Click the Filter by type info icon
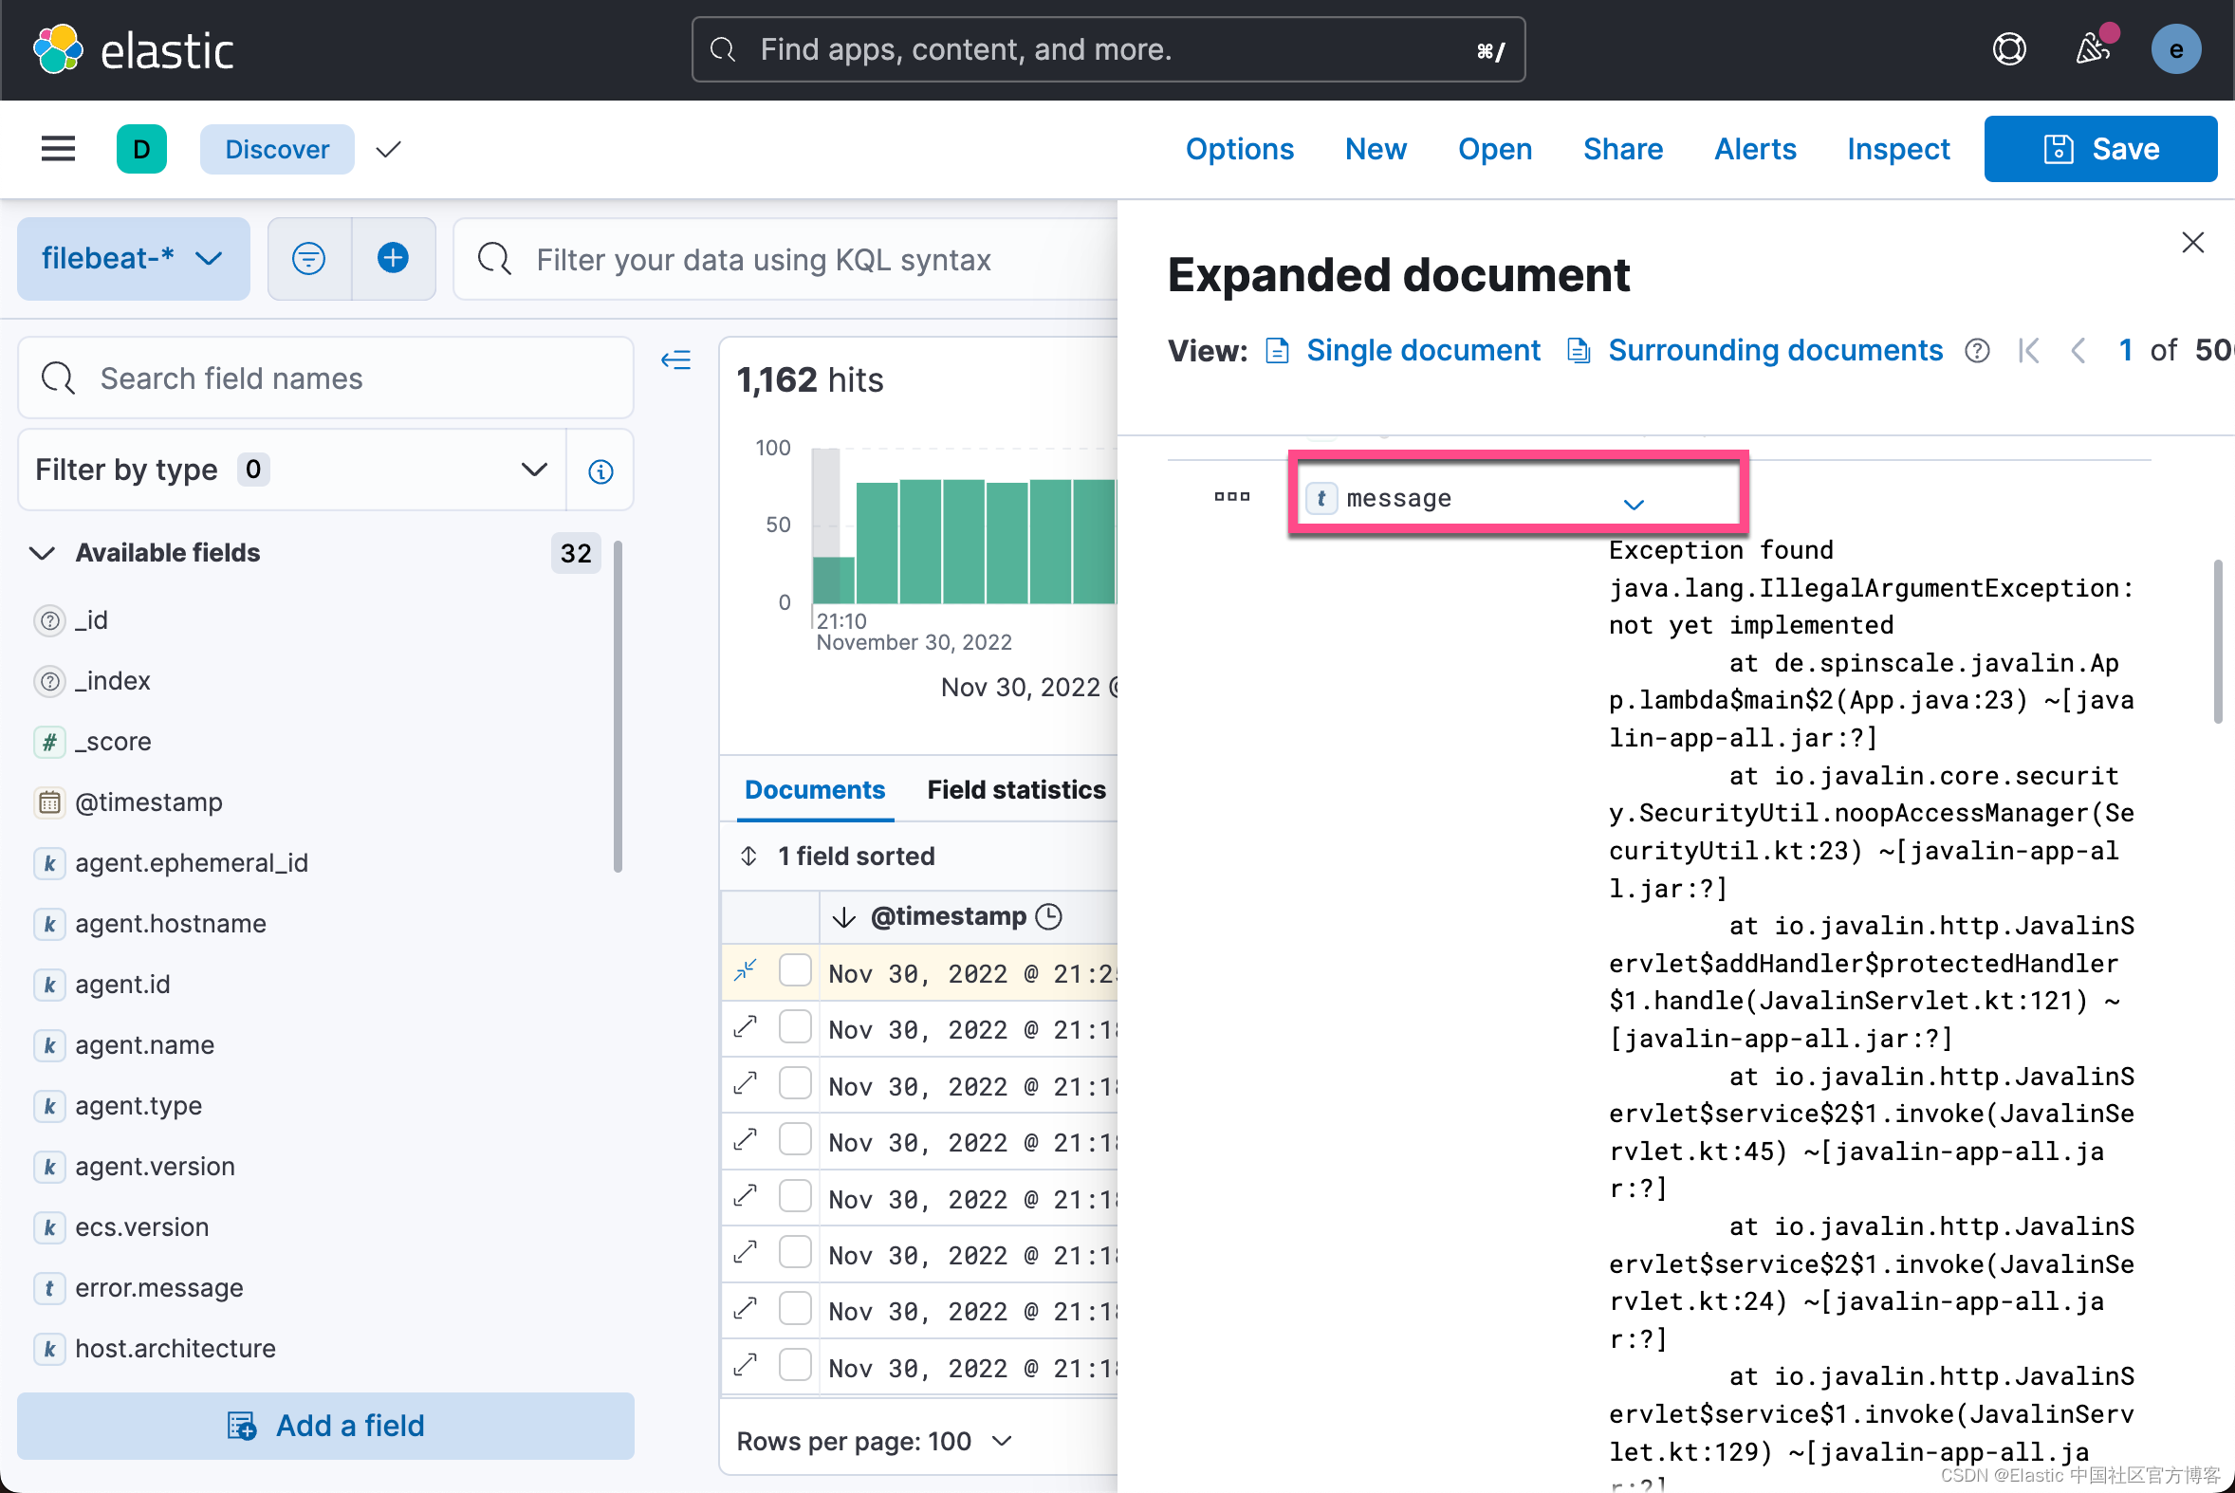The height and width of the screenshot is (1493, 2235). pos(600,470)
